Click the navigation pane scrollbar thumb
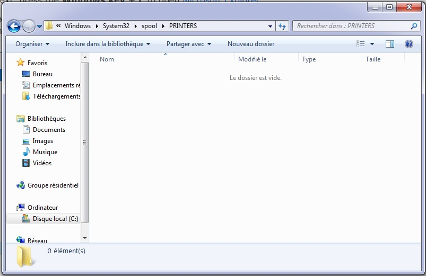 [x=85, y=143]
